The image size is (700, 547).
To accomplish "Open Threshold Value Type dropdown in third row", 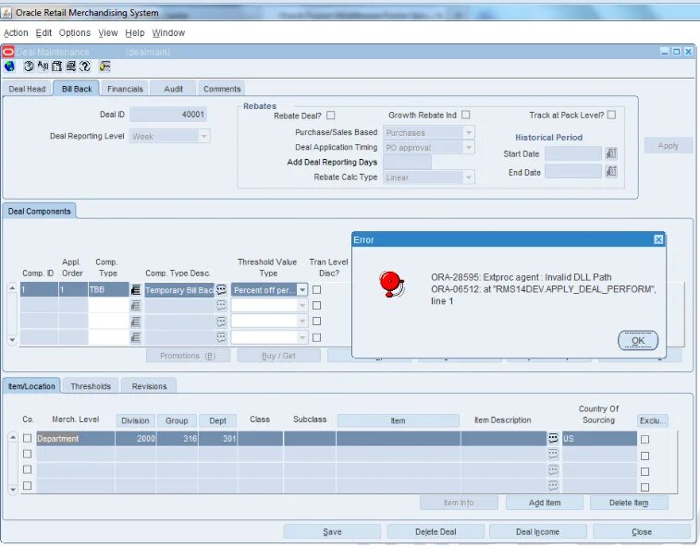I will point(302,322).
